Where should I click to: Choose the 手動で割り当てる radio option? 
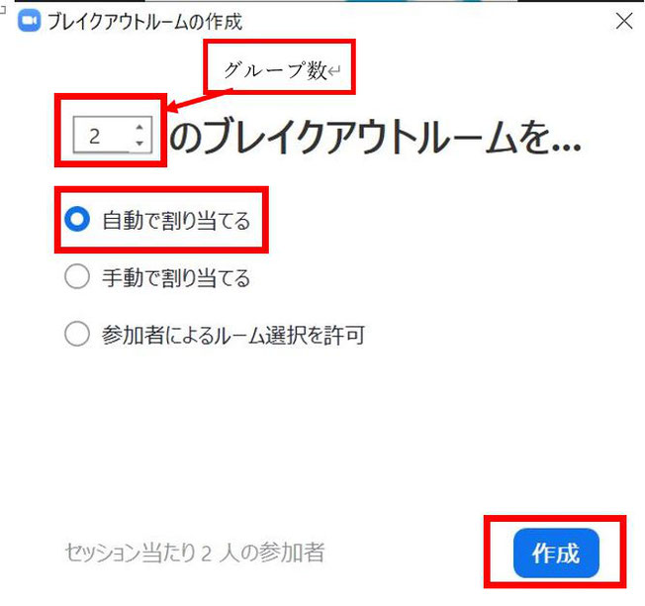[x=77, y=276]
